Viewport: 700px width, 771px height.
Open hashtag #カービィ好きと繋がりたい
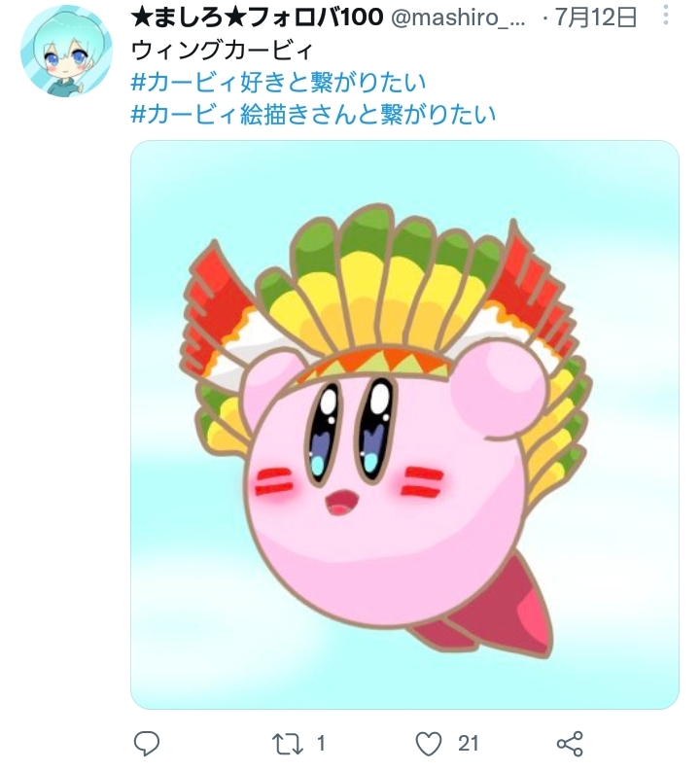(x=278, y=83)
